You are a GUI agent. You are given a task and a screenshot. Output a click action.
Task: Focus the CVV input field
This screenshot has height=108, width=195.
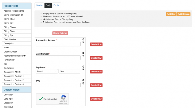58,85
